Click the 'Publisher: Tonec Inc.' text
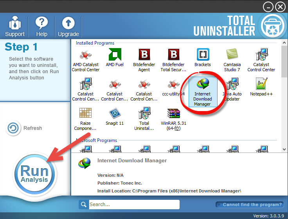 120,183
